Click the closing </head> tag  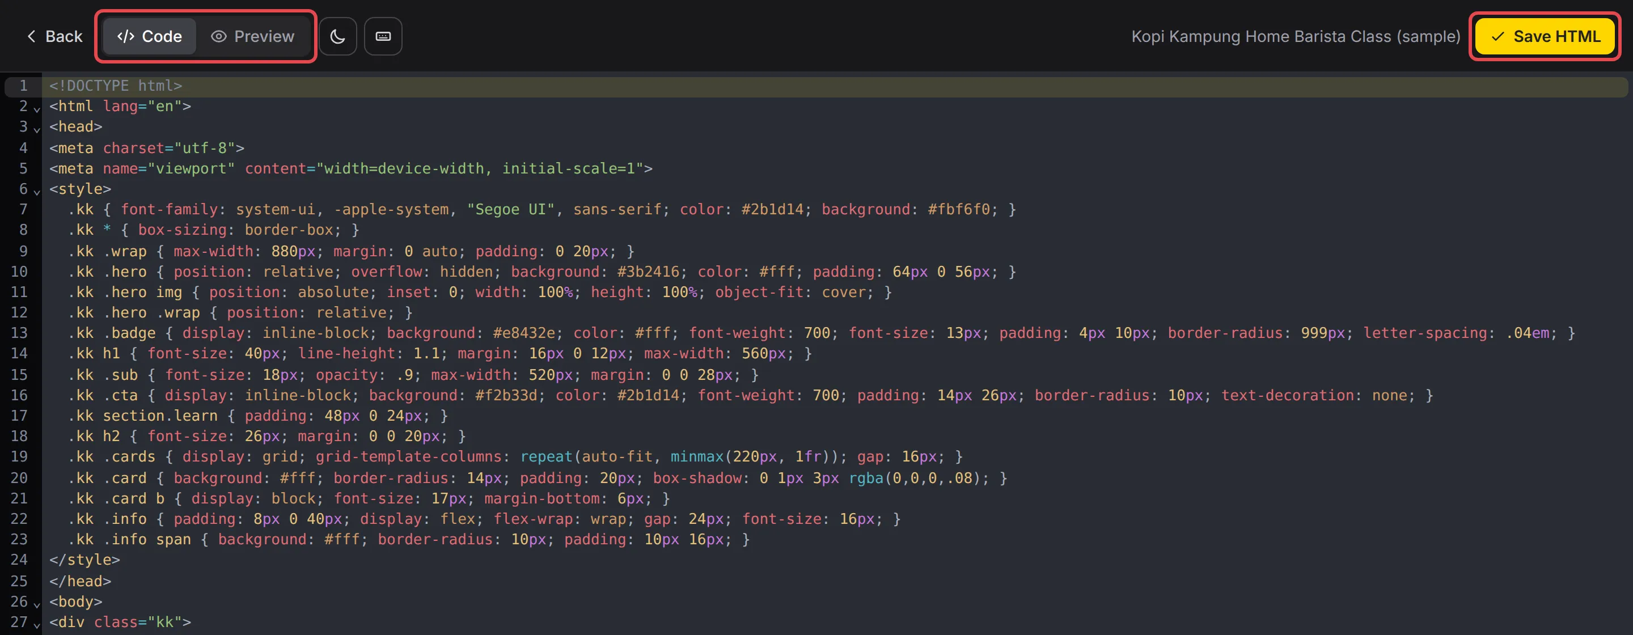(80, 581)
